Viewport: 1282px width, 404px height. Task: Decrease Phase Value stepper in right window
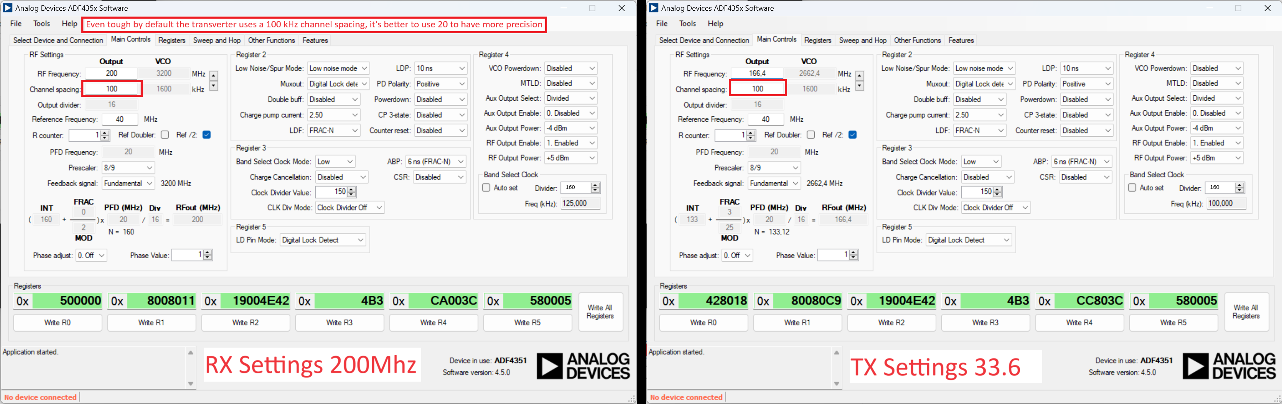pyautogui.click(x=853, y=257)
